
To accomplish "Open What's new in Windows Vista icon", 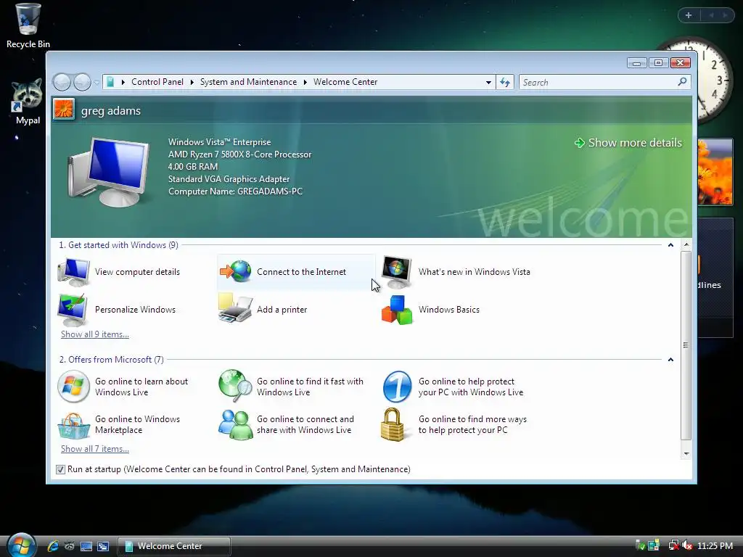I will click(397, 272).
